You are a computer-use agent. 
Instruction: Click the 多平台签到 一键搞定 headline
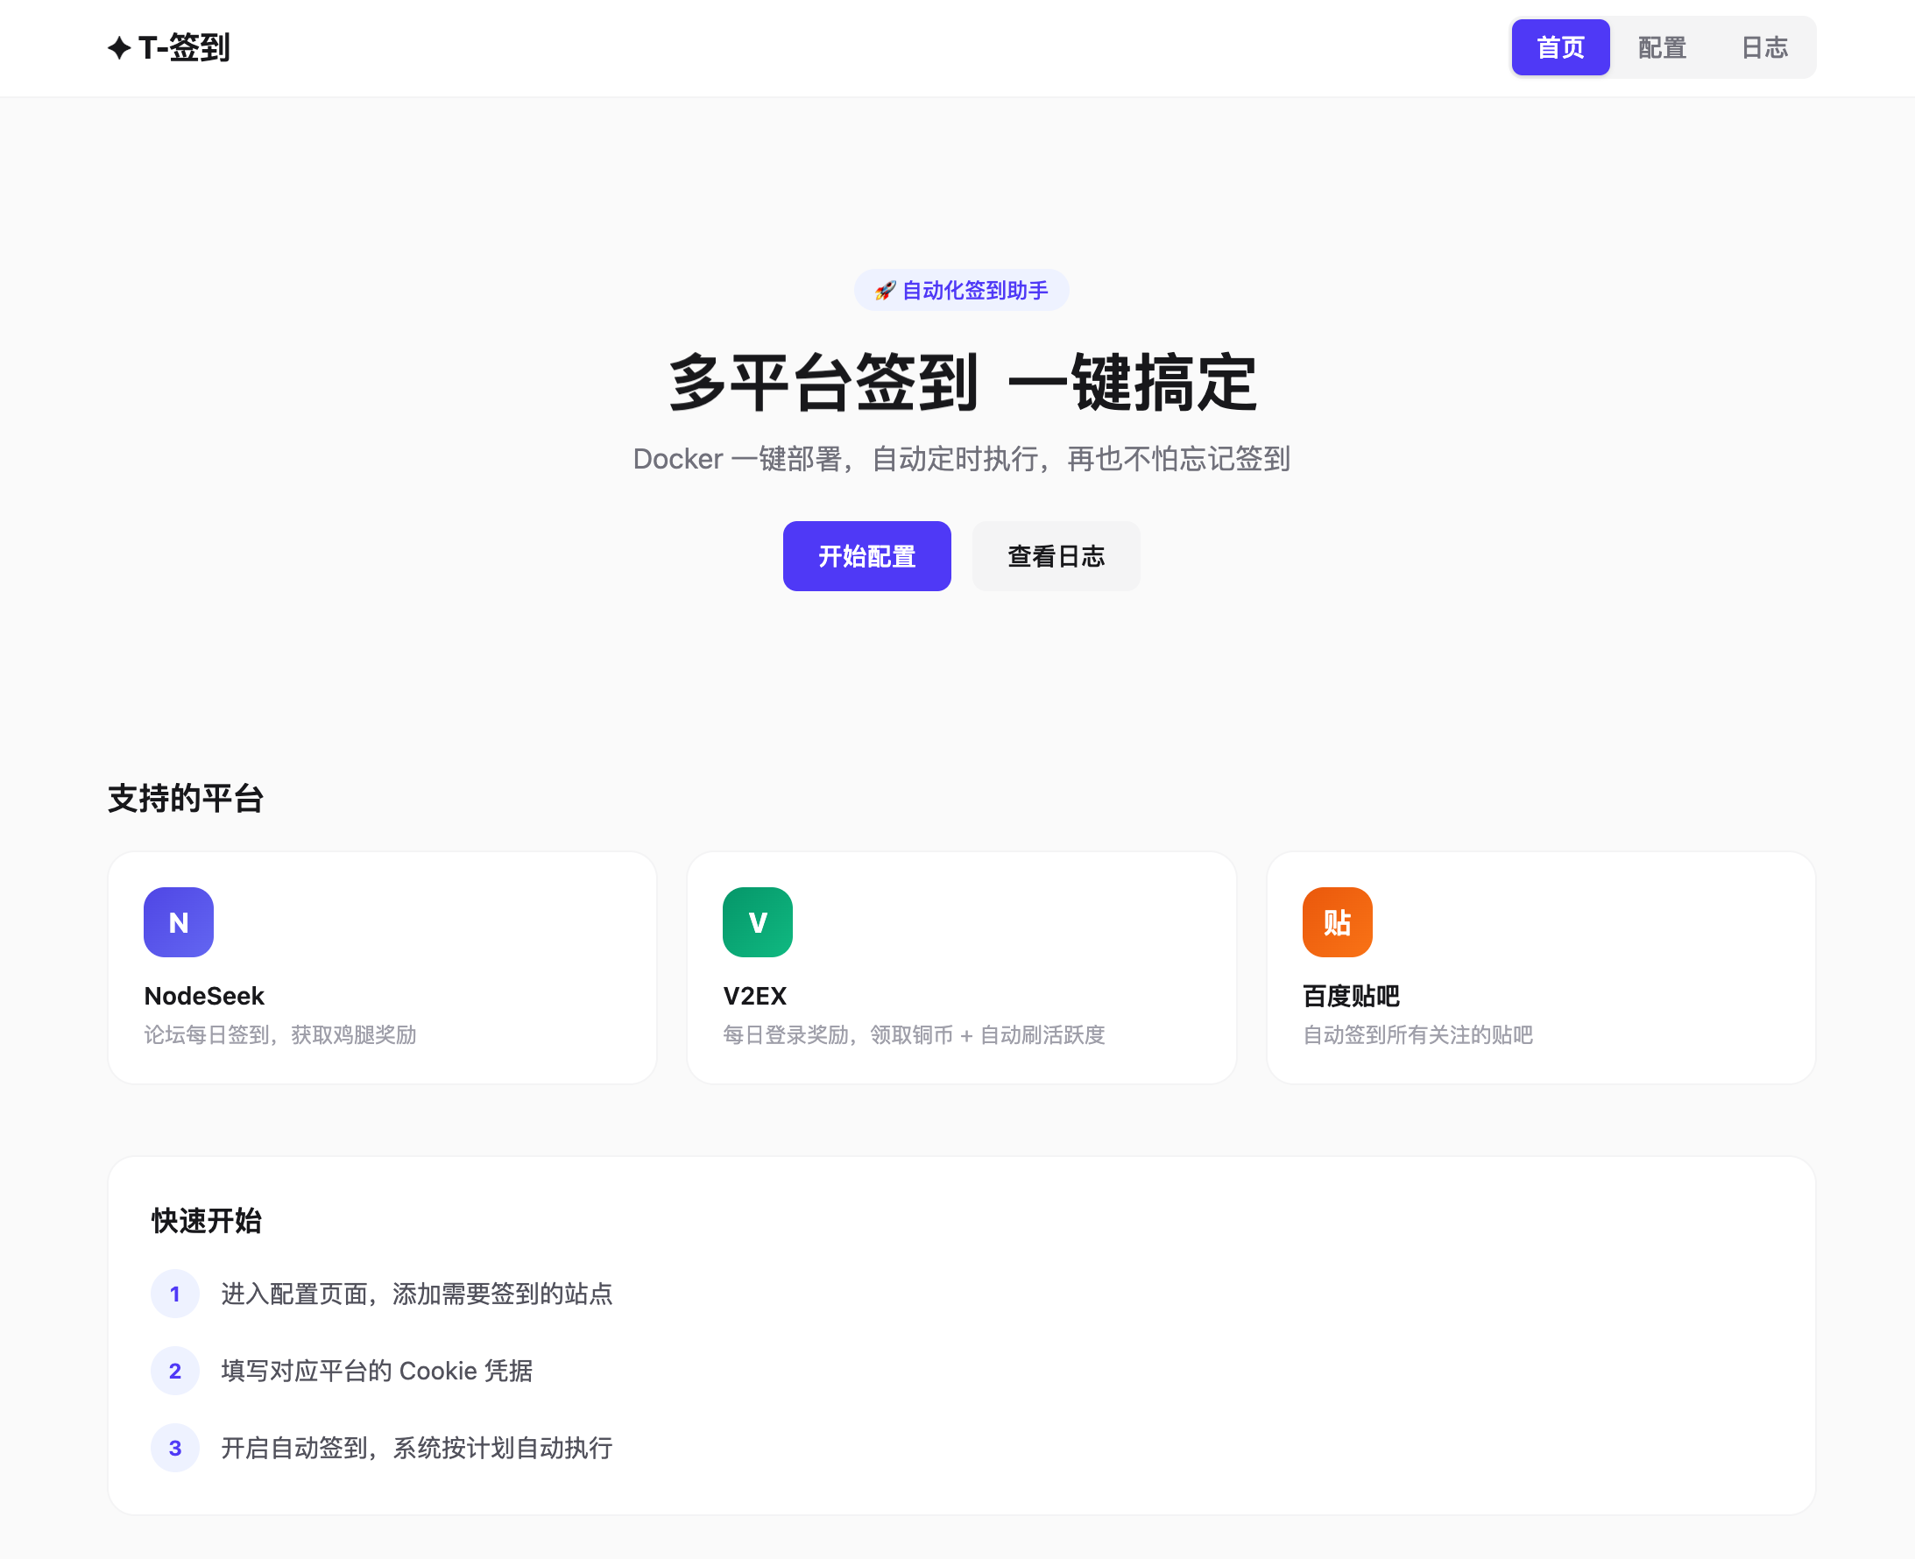pos(961,384)
